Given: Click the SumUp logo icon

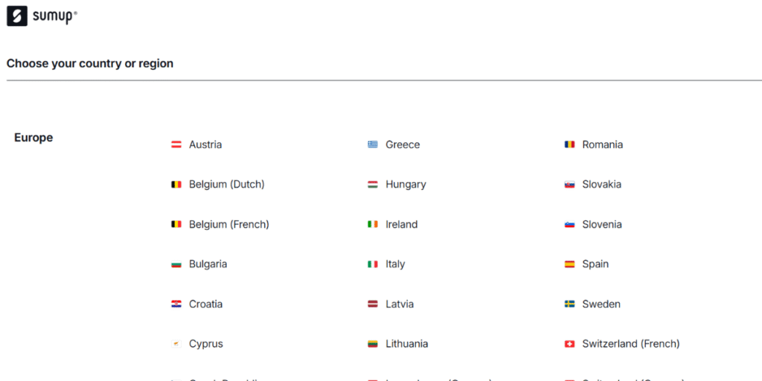Looking at the screenshot, I should (17, 16).
